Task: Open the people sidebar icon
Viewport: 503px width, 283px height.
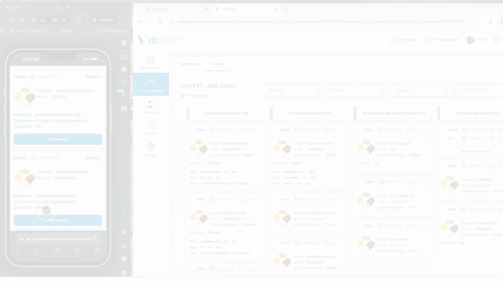Action: [x=151, y=105]
